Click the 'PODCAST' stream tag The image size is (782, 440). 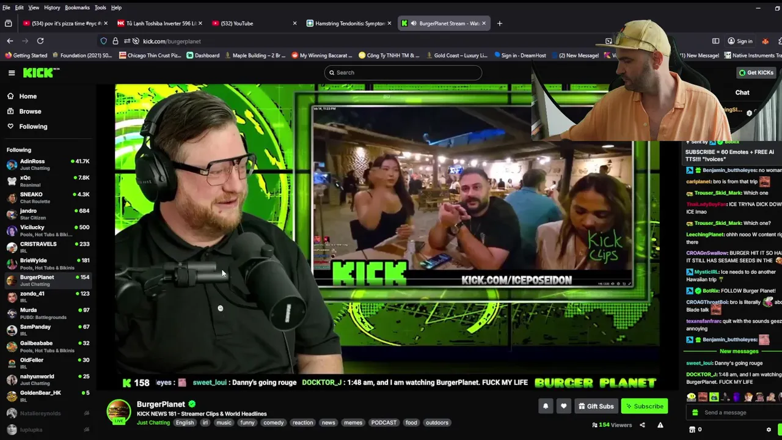[384, 423]
